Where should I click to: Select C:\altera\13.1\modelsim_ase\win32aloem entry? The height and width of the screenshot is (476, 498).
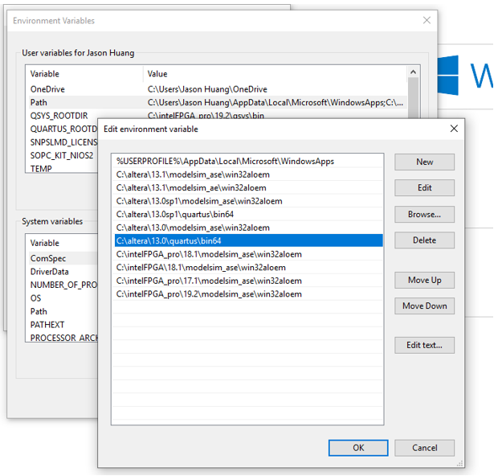coord(248,175)
